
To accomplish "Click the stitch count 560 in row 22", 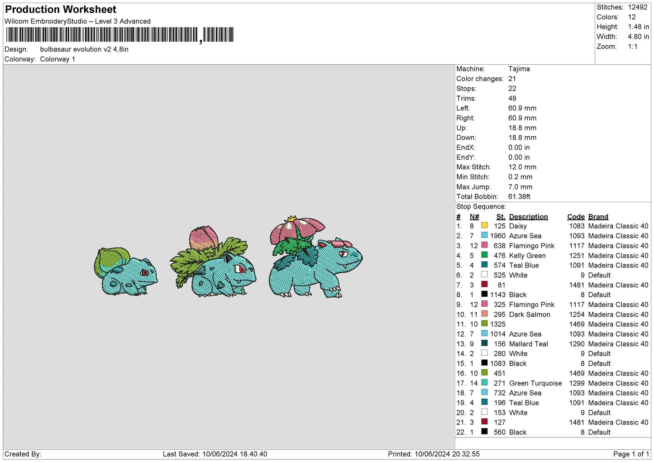I will pyautogui.click(x=500, y=432).
